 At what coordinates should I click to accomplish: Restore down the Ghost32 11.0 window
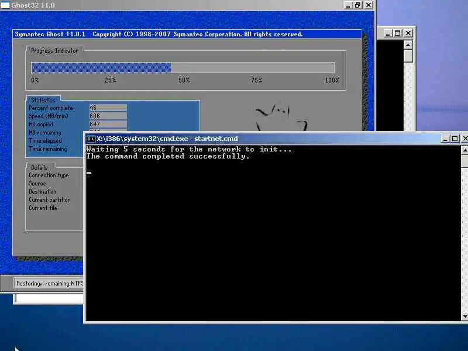coord(357,5)
